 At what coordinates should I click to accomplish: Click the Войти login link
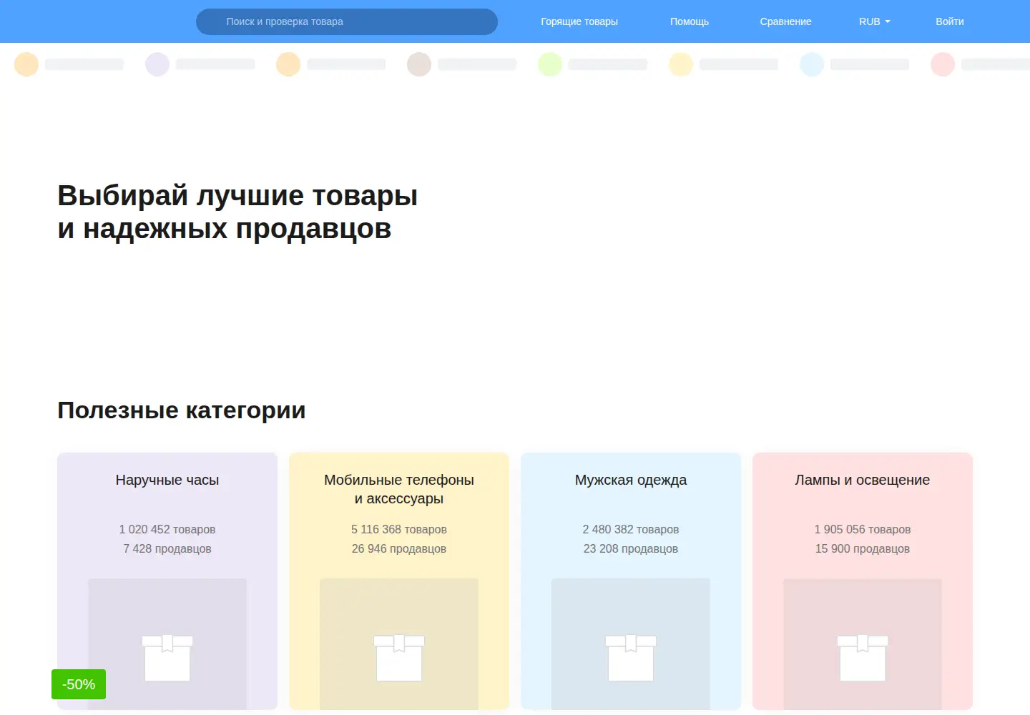point(950,21)
